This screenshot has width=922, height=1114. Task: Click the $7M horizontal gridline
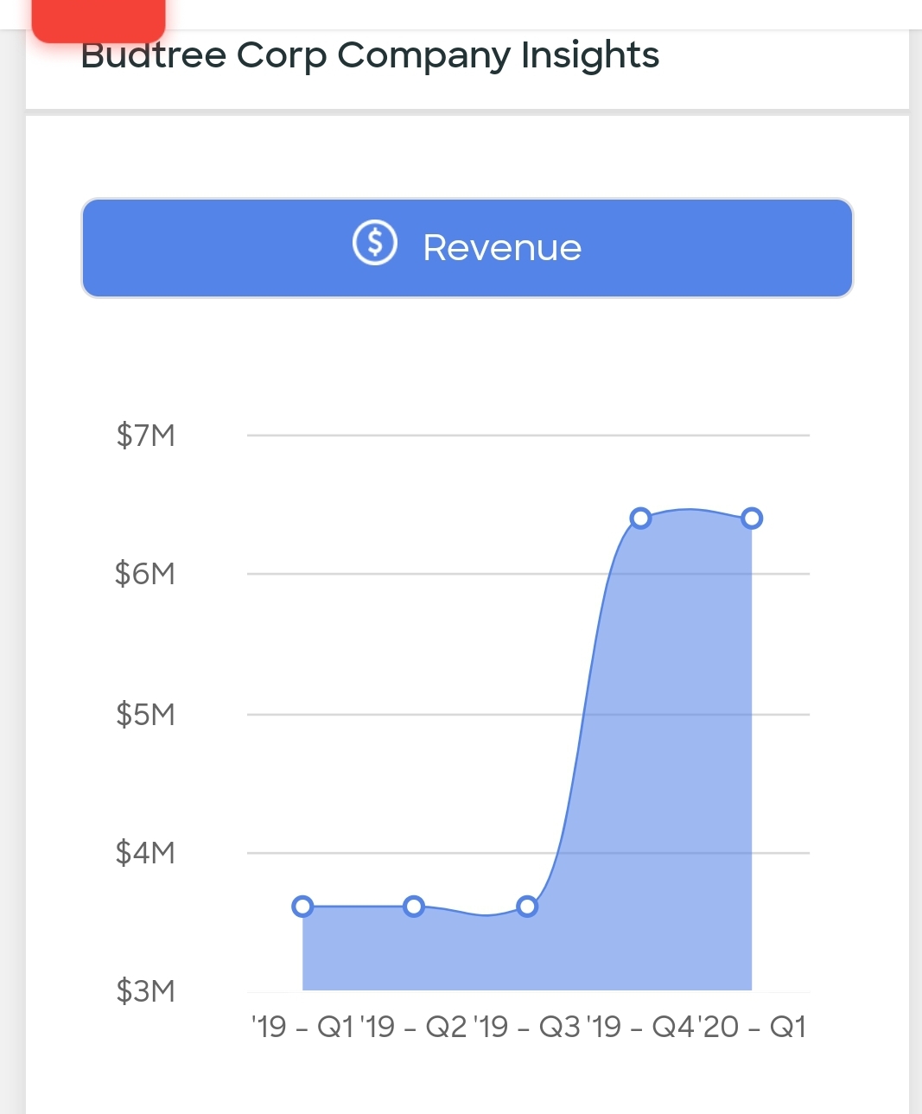click(x=528, y=436)
